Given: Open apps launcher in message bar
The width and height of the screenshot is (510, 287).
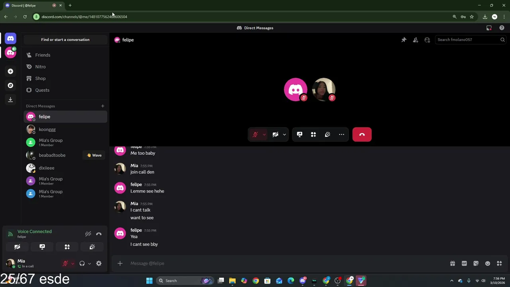Looking at the screenshot, I should click(499, 263).
